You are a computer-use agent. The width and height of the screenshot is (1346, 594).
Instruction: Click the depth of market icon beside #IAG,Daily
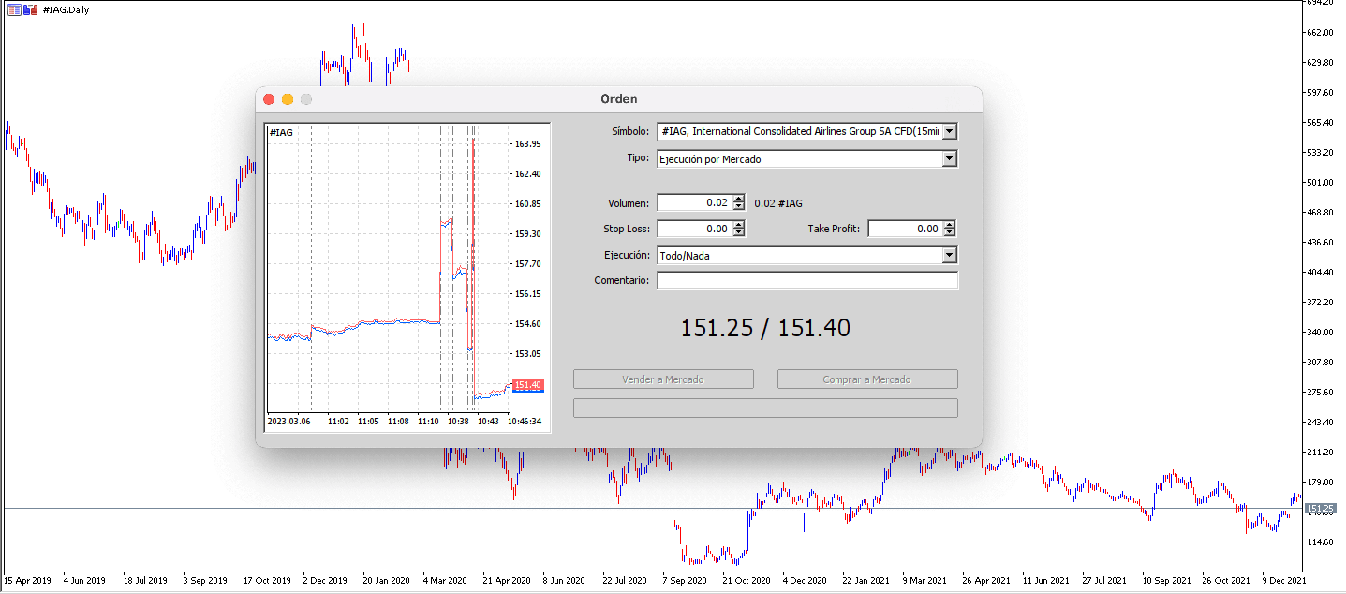(x=14, y=9)
